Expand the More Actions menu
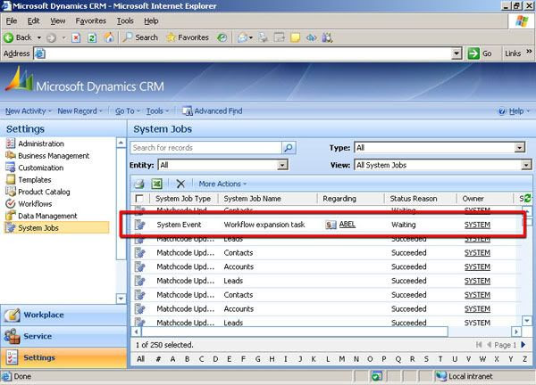The image size is (536, 385). [x=222, y=184]
